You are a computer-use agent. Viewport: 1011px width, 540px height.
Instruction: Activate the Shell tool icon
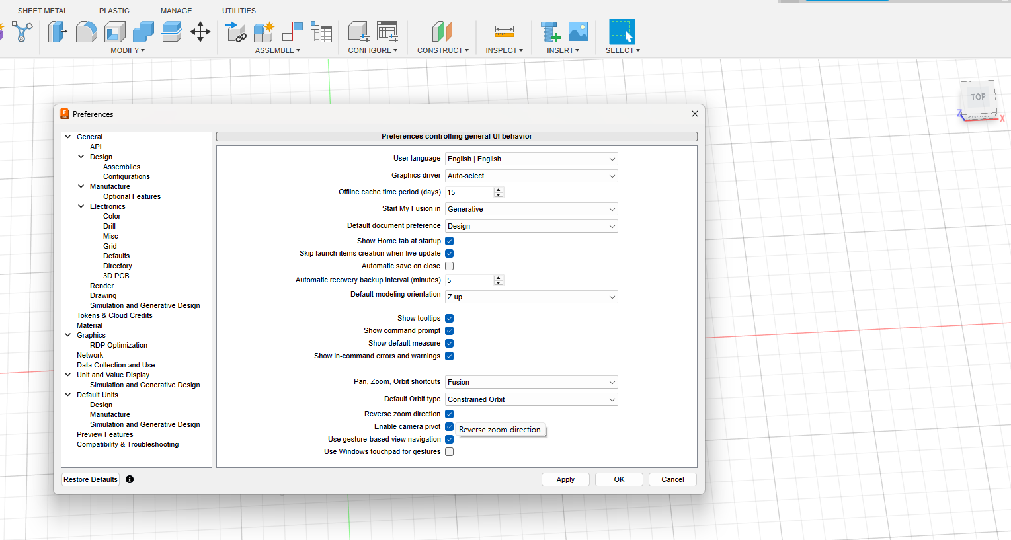coord(115,32)
